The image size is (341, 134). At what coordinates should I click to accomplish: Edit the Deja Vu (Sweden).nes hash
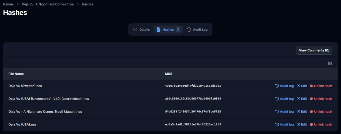302,86
